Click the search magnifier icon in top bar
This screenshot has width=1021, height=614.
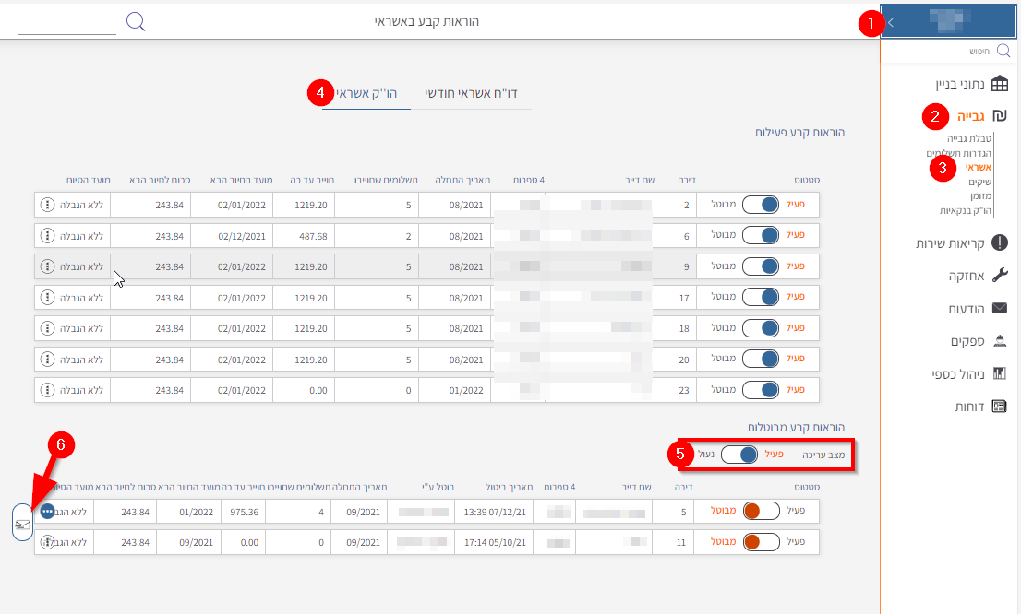(x=136, y=21)
